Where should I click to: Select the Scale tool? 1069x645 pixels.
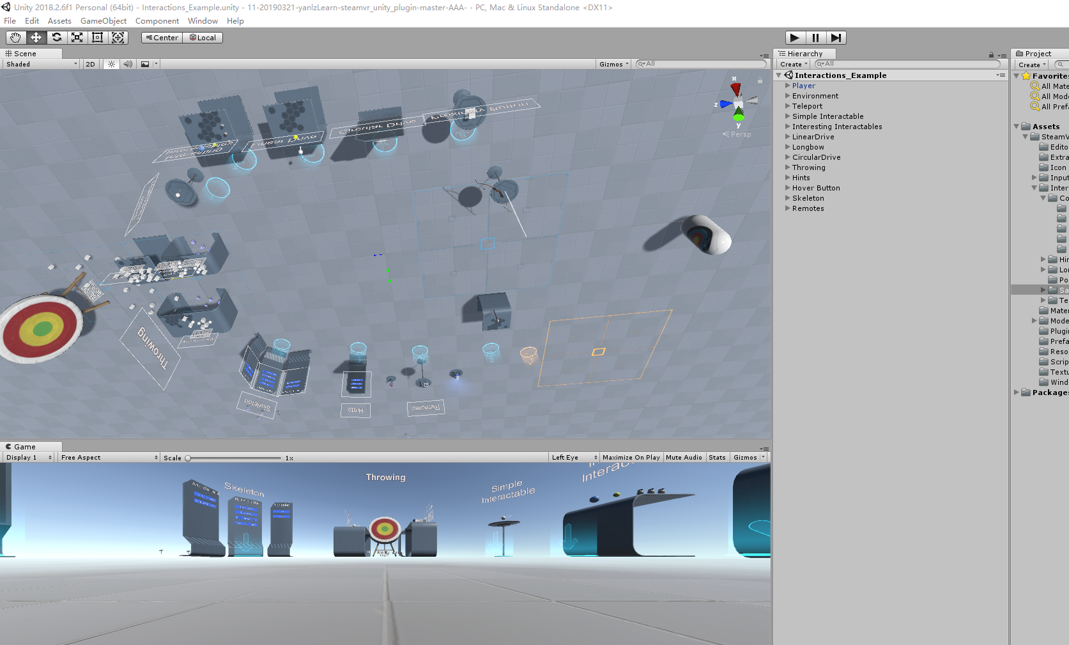click(77, 38)
